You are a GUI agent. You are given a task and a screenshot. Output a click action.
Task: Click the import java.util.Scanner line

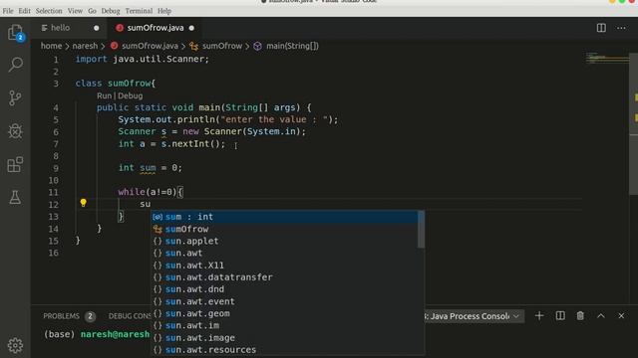pos(142,60)
